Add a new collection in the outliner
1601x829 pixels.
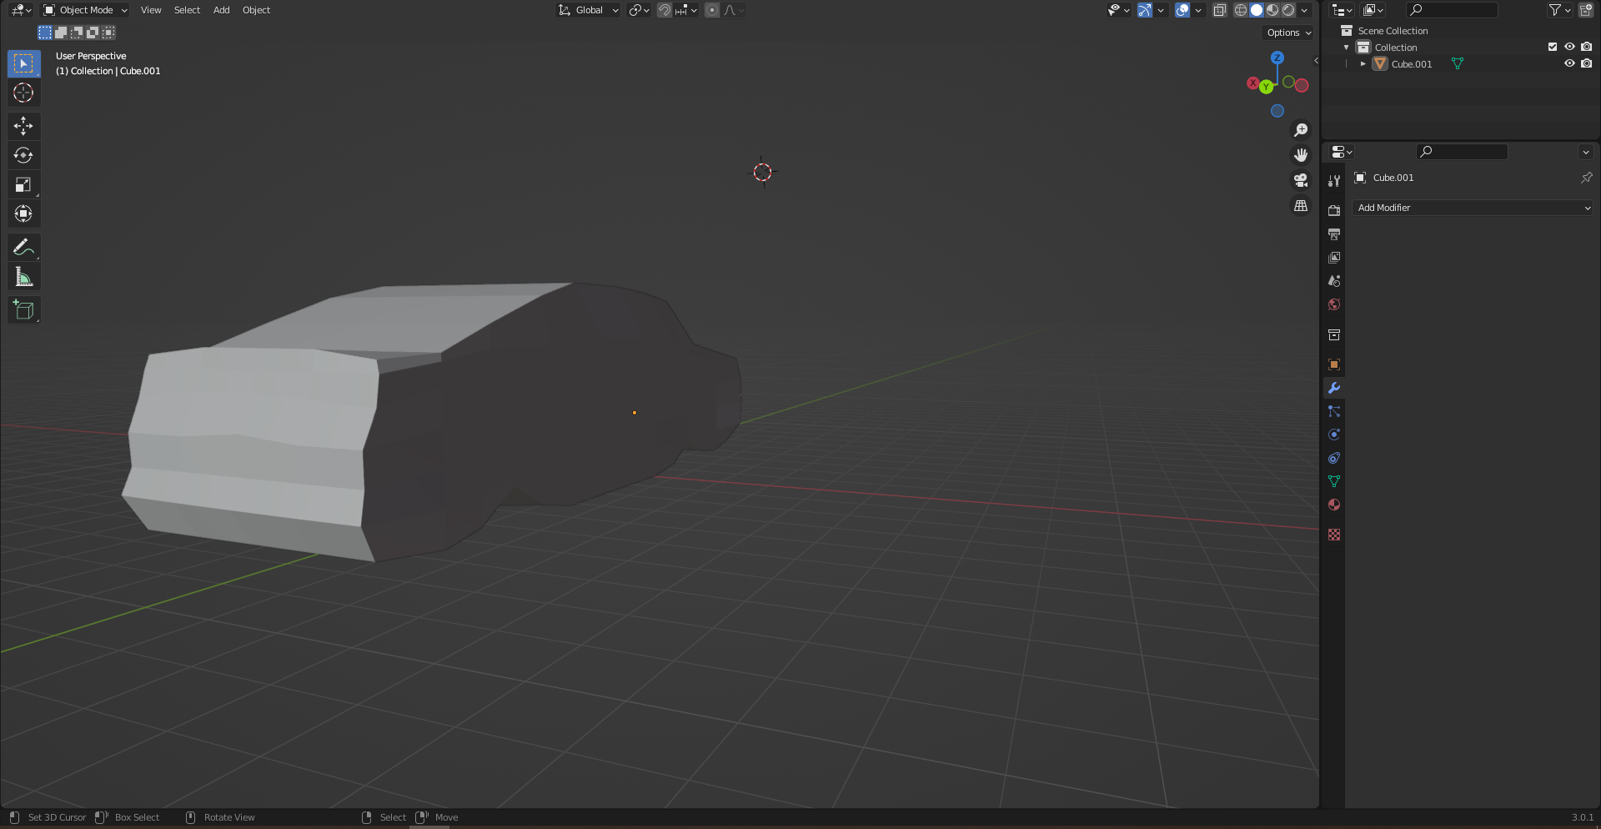coord(1586,10)
